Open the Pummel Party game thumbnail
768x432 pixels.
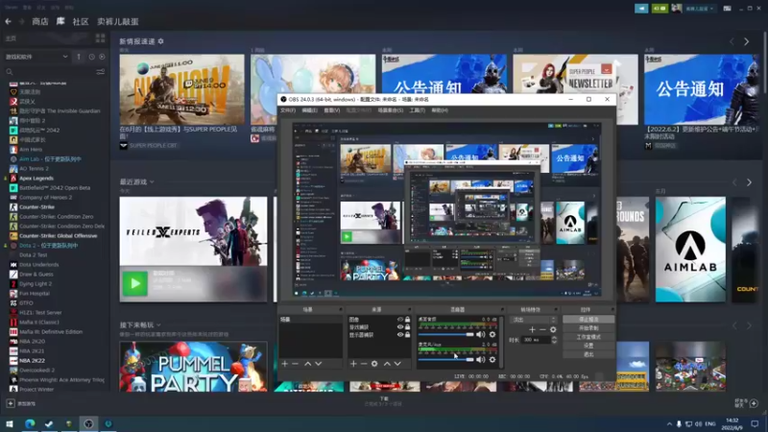pos(194,367)
